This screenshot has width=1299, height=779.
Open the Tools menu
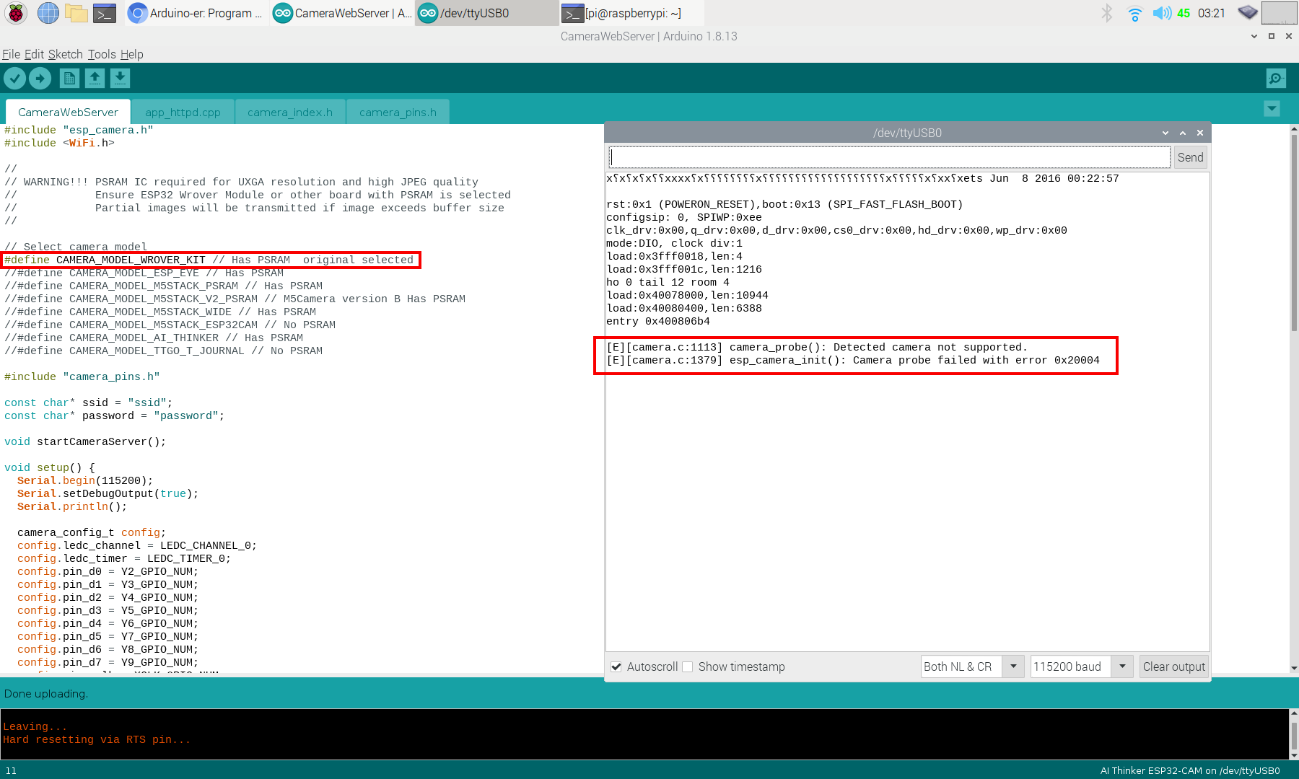click(x=101, y=54)
